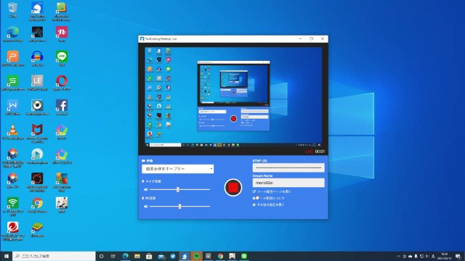Adjust the PC audio volume slider
The width and height of the screenshot is (465, 261).
(x=179, y=206)
